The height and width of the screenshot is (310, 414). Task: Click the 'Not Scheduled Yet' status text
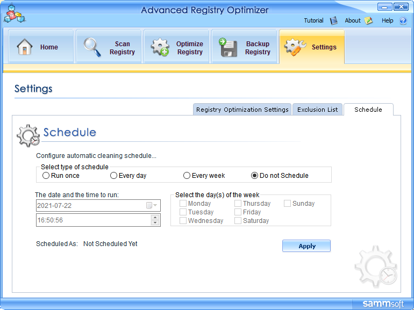pyautogui.click(x=110, y=244)
